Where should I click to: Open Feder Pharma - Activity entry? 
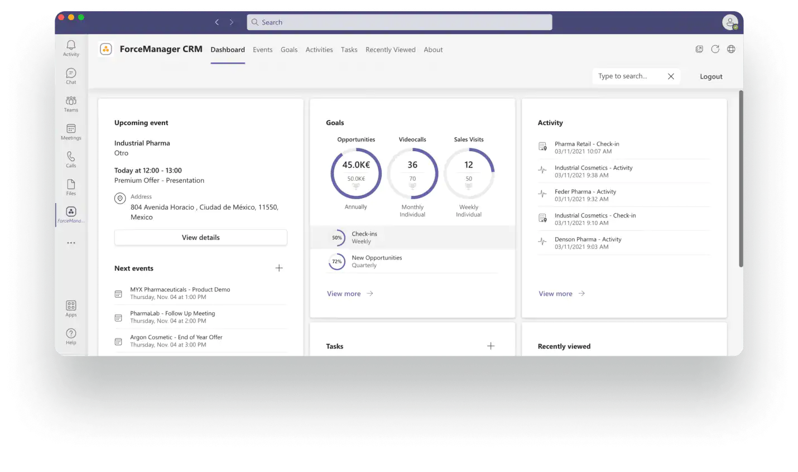tap(623, 195)
